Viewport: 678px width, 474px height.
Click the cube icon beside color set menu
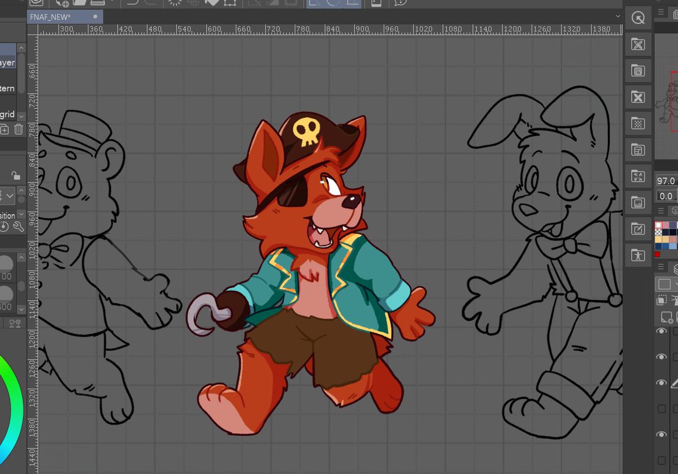(x=674, y=210)
